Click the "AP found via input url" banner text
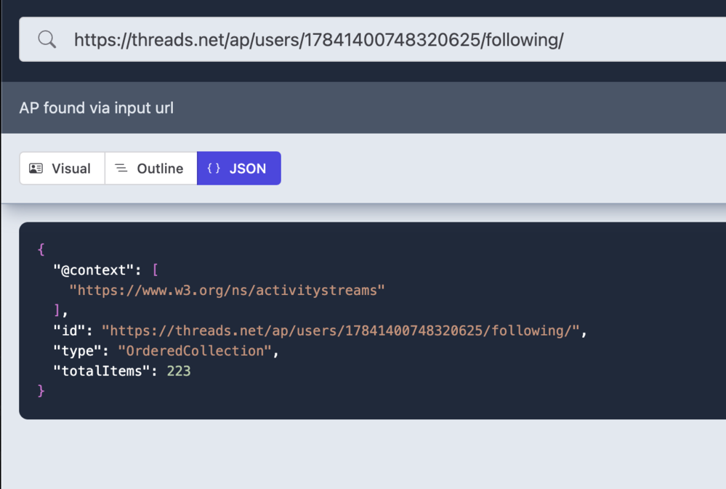 tap(96, 108)
